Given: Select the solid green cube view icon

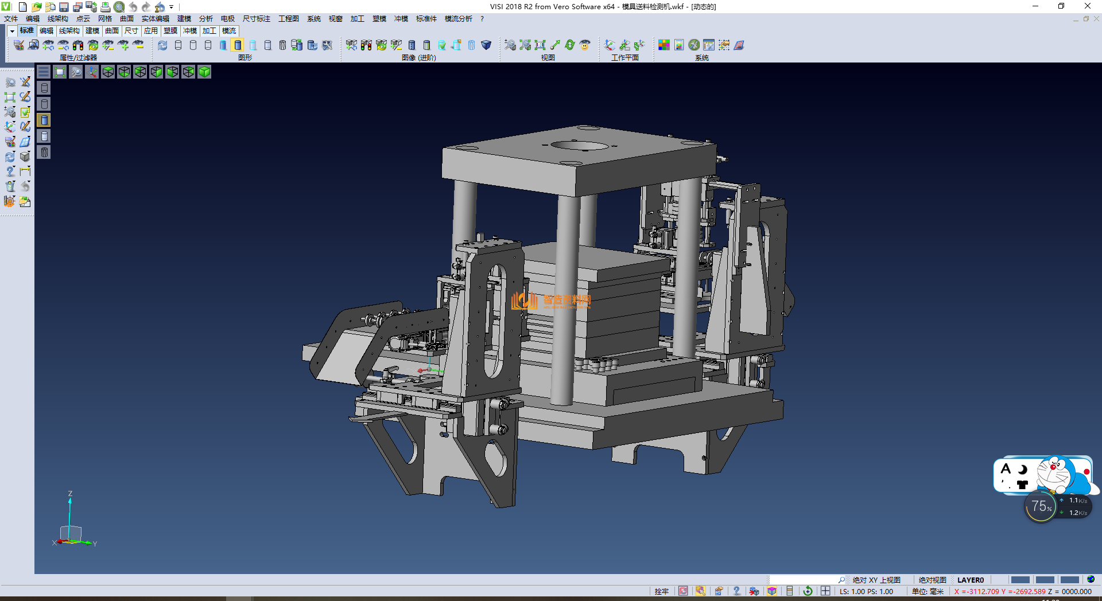Looking at the screenshot, I should click(x=204, y=72).
